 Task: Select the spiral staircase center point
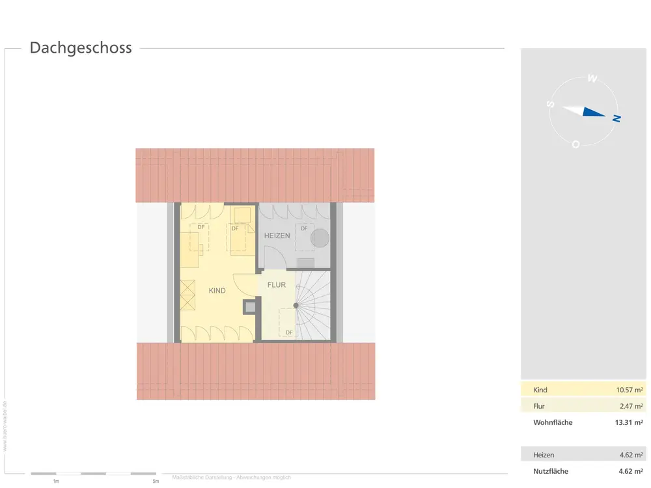(296, 305)
